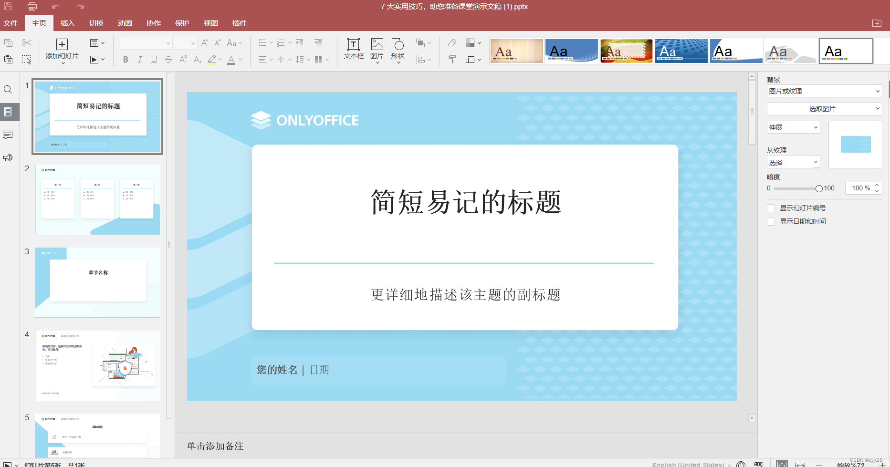The image size is (890, 467).
Task: Click the 添加幻灯片 label
Action: [62, 56]
